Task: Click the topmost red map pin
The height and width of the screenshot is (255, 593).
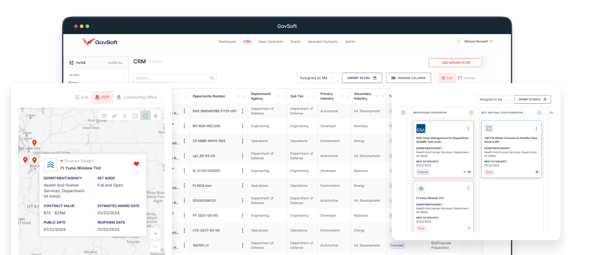Action: pos(35,143)
